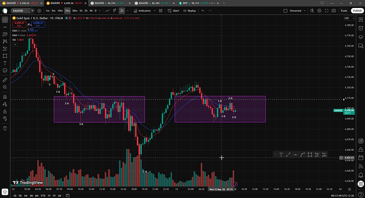Open the alerts clock panel
365x198 pixels.
pos(361,28)
